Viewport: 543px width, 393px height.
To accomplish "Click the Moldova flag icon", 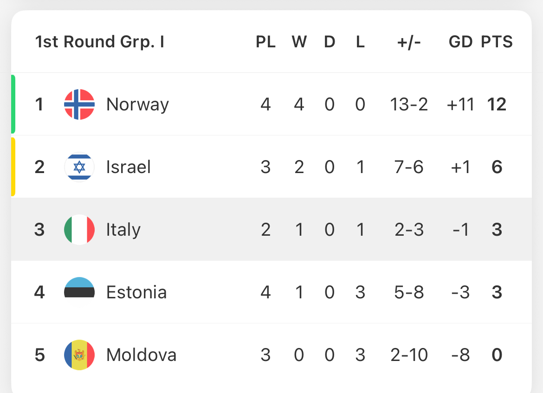I will (x=79, y=355).
